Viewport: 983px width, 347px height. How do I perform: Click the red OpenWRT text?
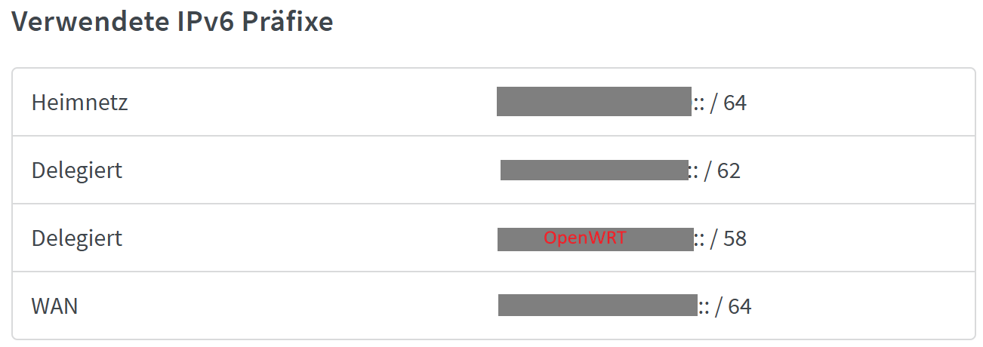[x=584, y=238]
